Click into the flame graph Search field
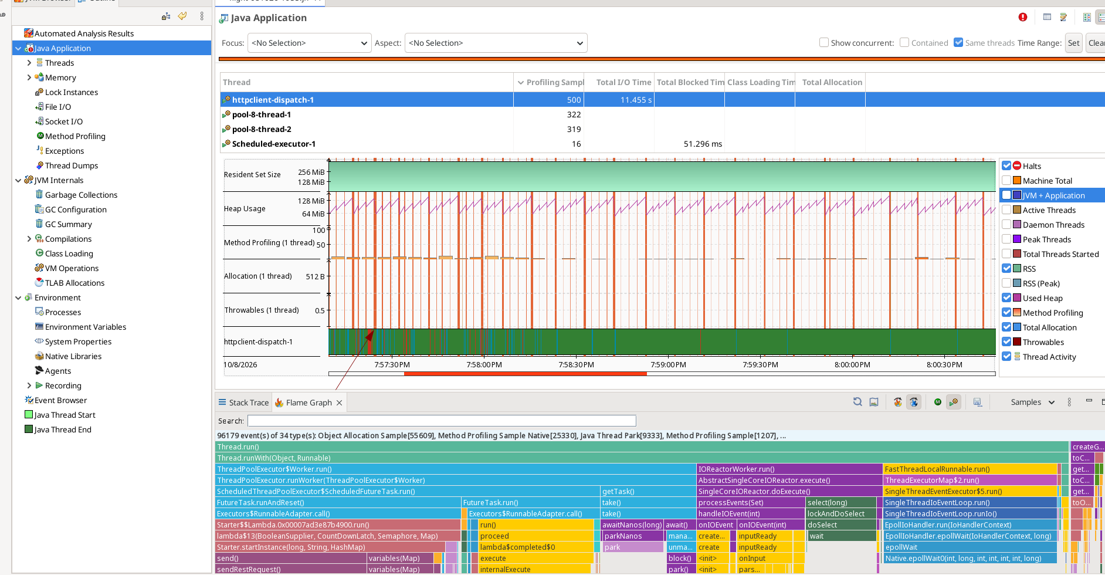This screenshot has width=1105, height=575. pyautogui.click(x=442, y=421)
